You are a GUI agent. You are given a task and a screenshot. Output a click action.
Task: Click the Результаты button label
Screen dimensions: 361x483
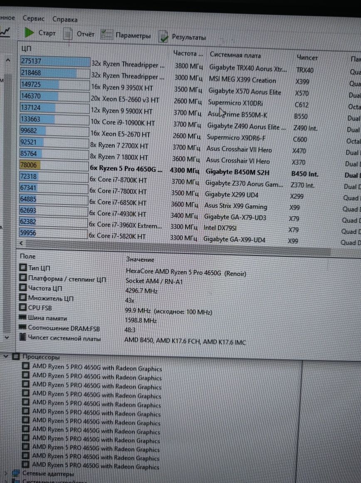(189, 37)
